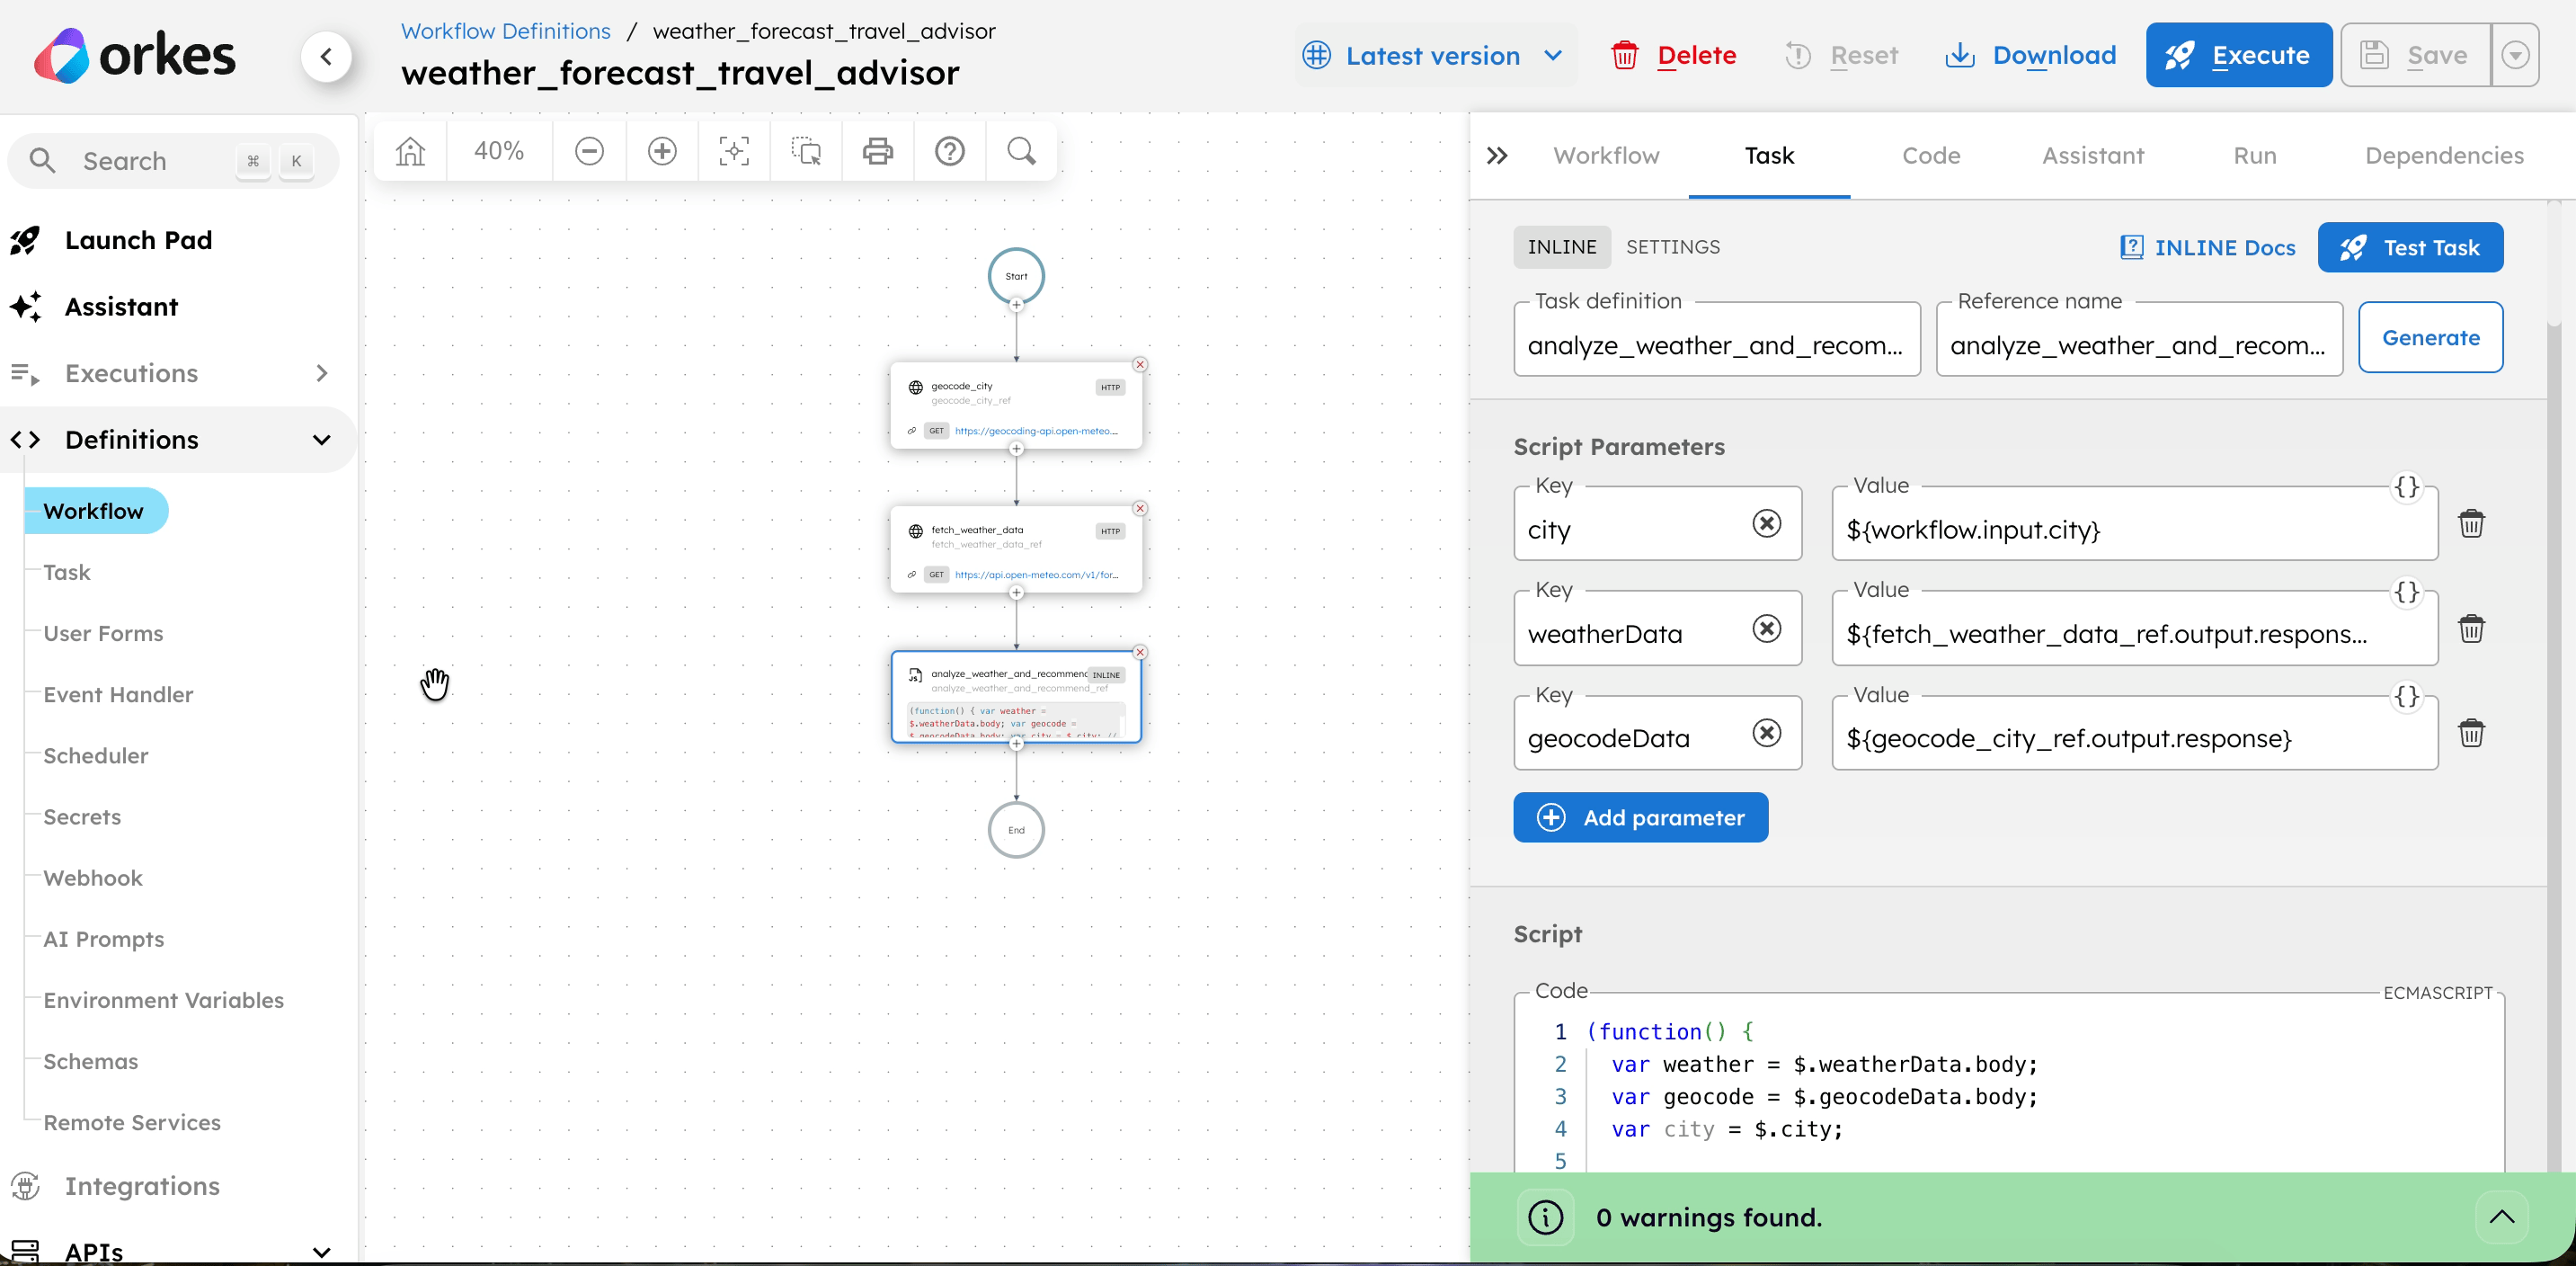This screenshot has width=2576, height=1266.
Task: Add a new script parameter
Action: point(1641,817)
